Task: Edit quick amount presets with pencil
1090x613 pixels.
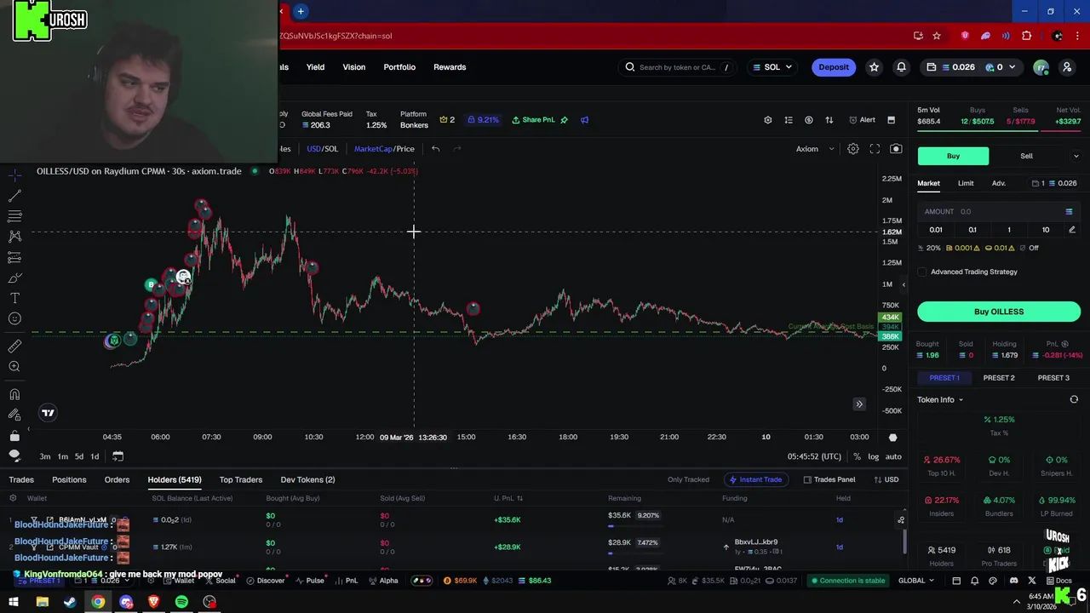Action: click(x=1072, y=230)
